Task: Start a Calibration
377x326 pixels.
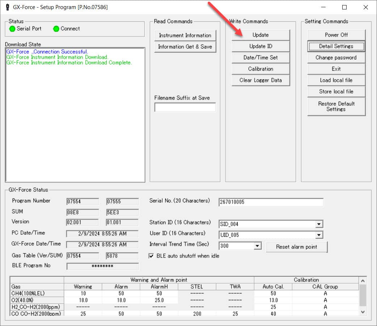Action: (x=260, y=69)
